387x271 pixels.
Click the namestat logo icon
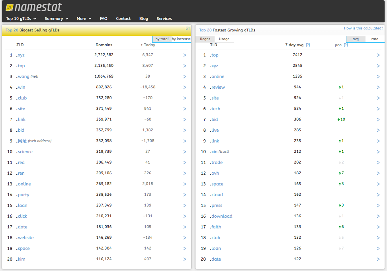click(10, 8)
